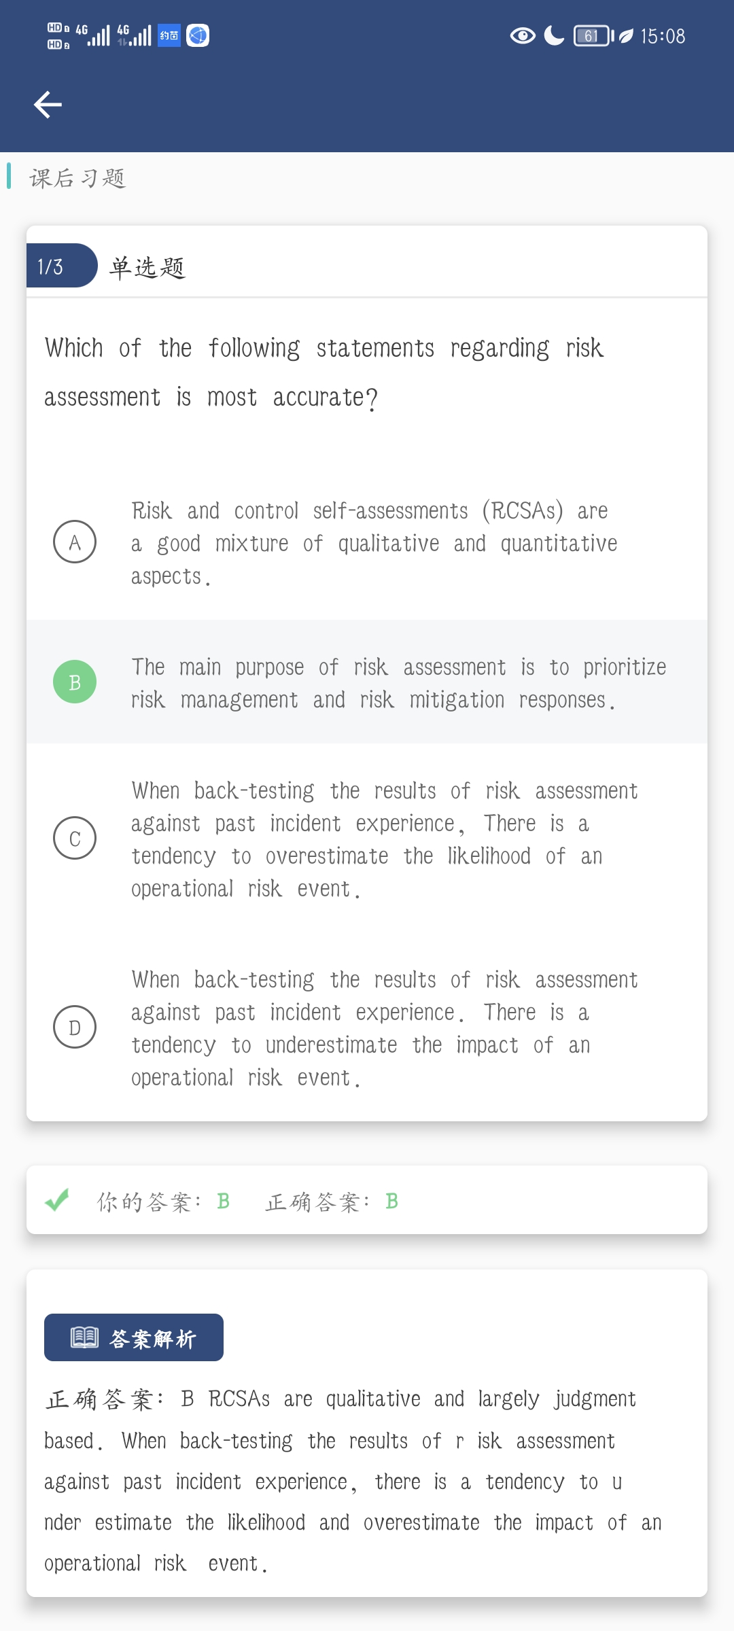Select option A radio circle
The height and width of the screenshot is (1631, 734).
[75, 542]
